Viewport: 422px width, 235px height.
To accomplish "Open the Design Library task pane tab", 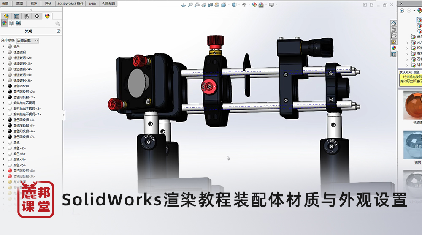I will click(394, 30).
